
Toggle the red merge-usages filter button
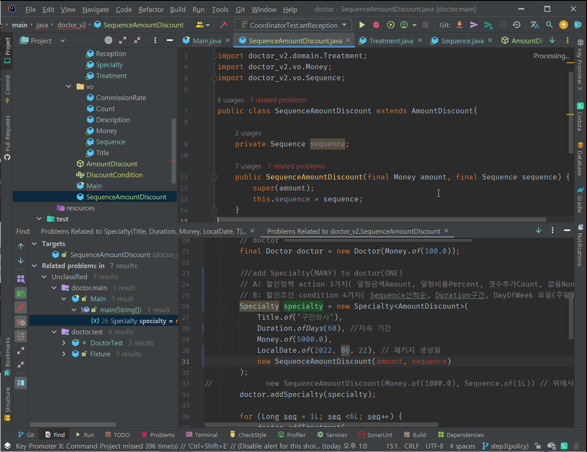click(x=21, y=307)
